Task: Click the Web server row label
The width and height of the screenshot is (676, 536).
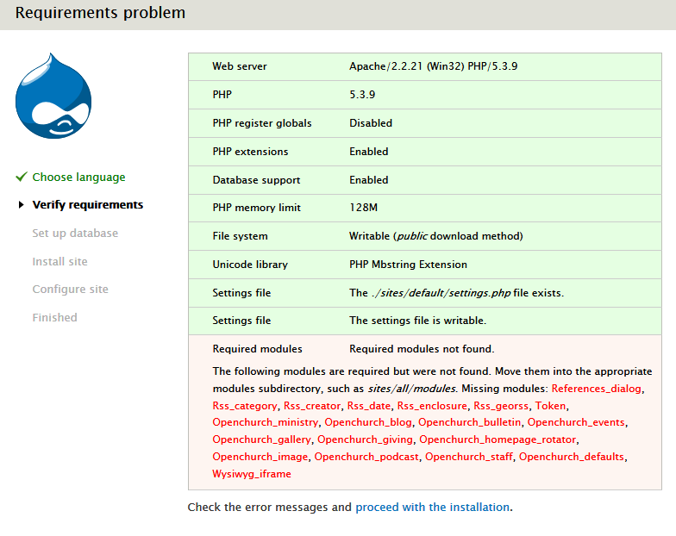Action: point(240,66)
